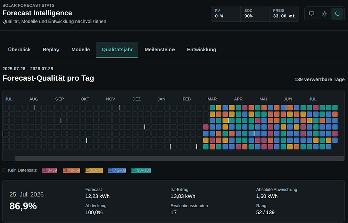Open the Meilensteine tab
The width and height of the screenshot is (348, 223).
pyautogui.click(x=159, y=50)
